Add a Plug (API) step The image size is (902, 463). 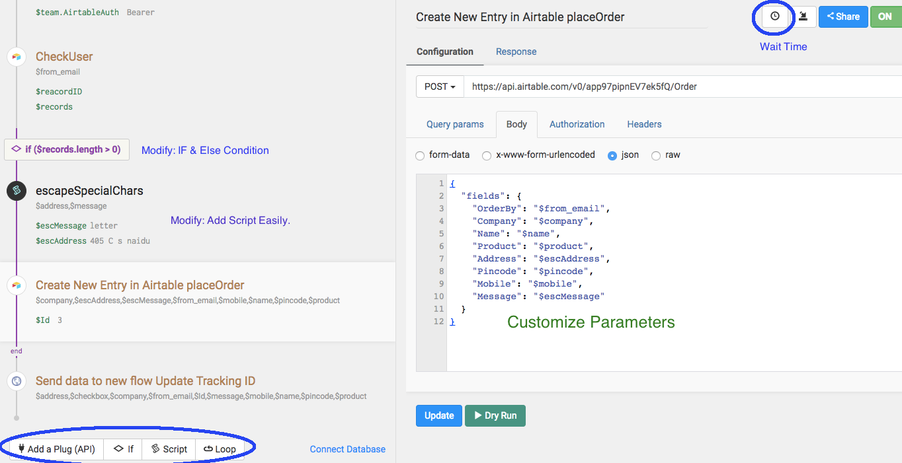click(x=57, y=449)
